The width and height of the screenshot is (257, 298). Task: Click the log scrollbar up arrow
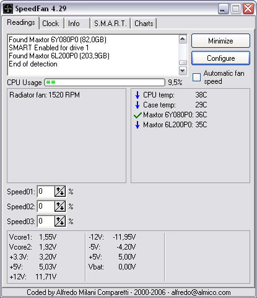coord(183,39)
